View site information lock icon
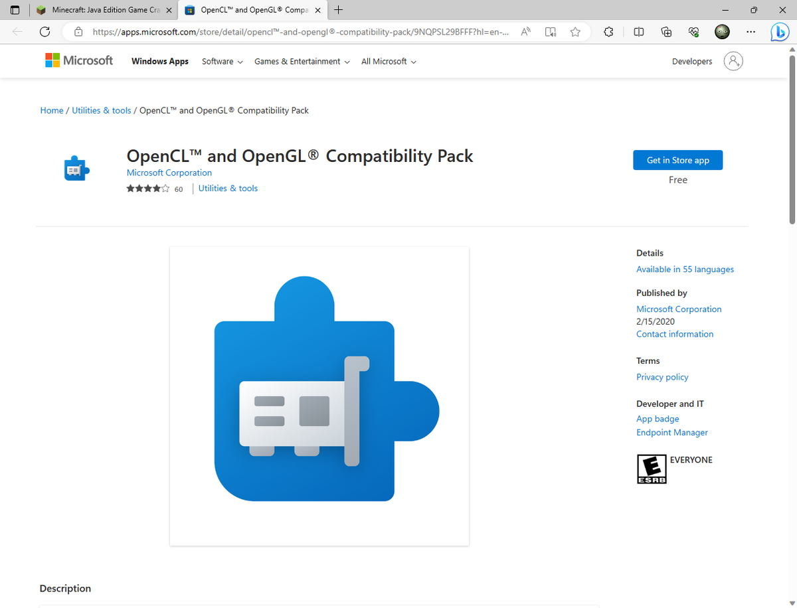The image size is (797, 608). coord(78,31)
